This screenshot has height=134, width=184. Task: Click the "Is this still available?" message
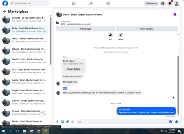click(x=73, y=77)
